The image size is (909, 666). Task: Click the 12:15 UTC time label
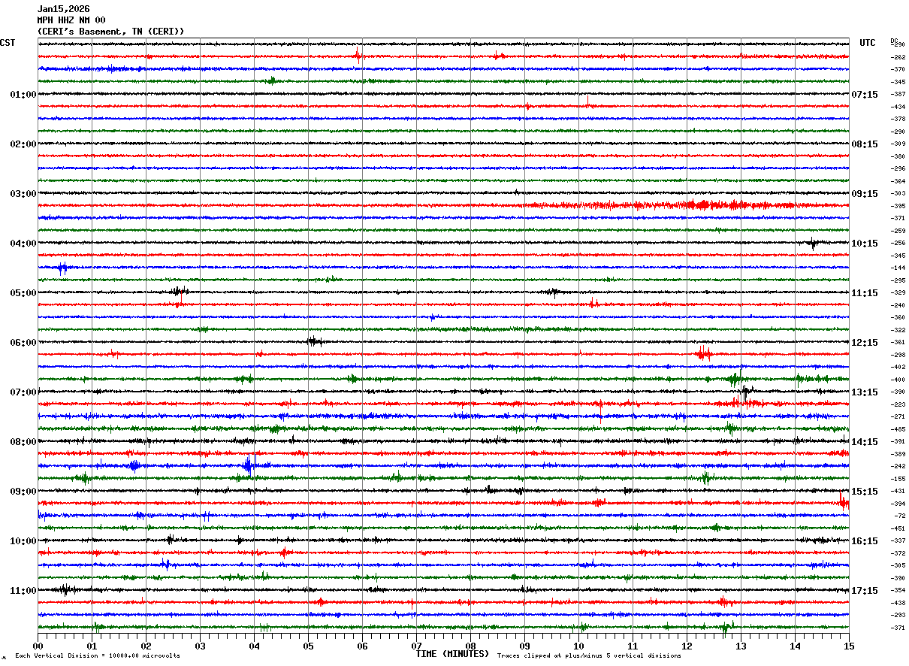[865, 343]
